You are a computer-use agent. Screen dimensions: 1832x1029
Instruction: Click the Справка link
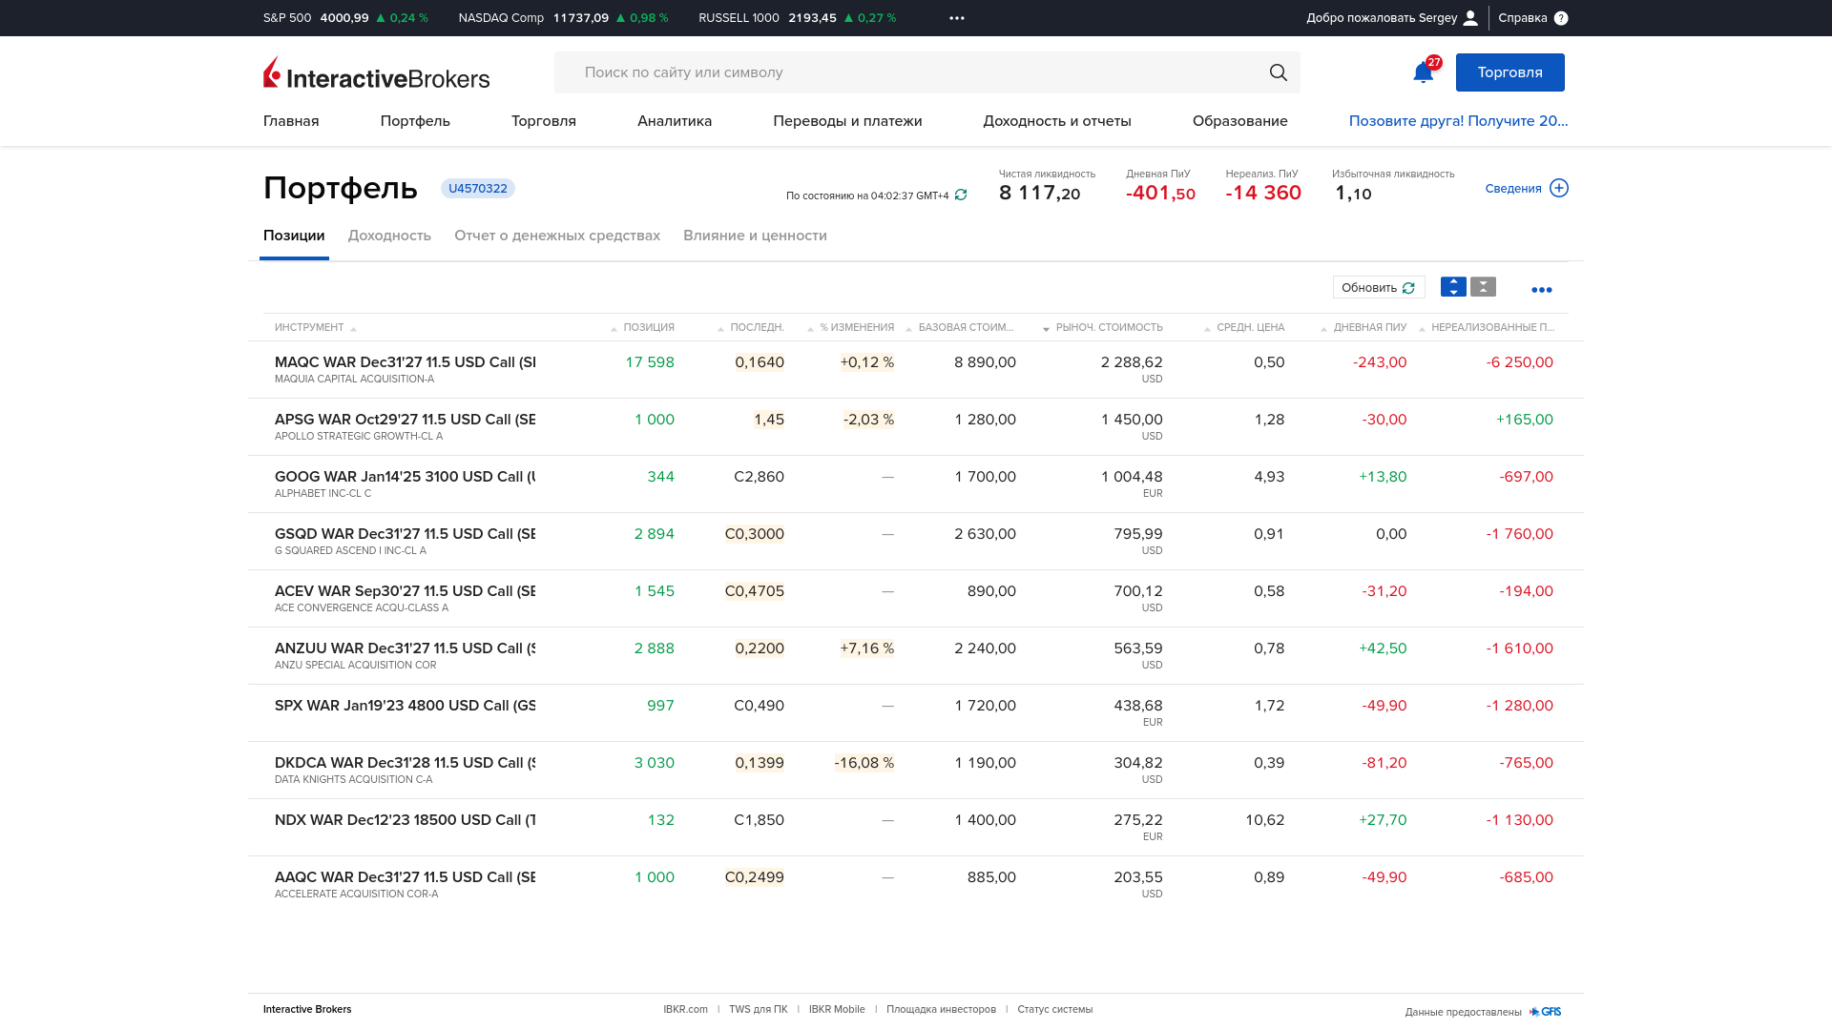(x=1523, y=18)
